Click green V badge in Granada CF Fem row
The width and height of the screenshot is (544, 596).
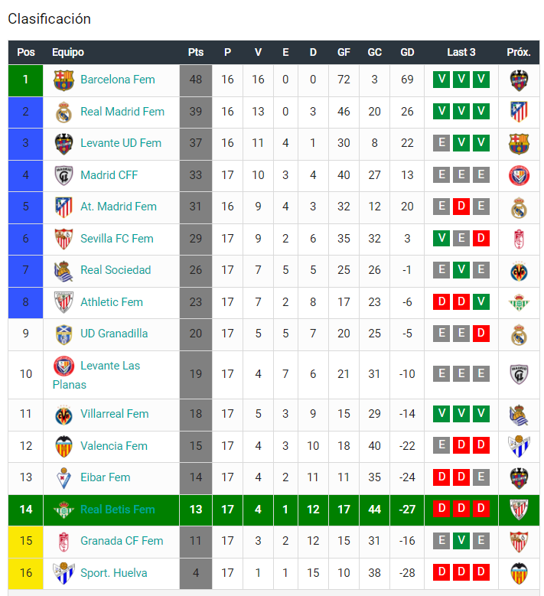(461, 540)
